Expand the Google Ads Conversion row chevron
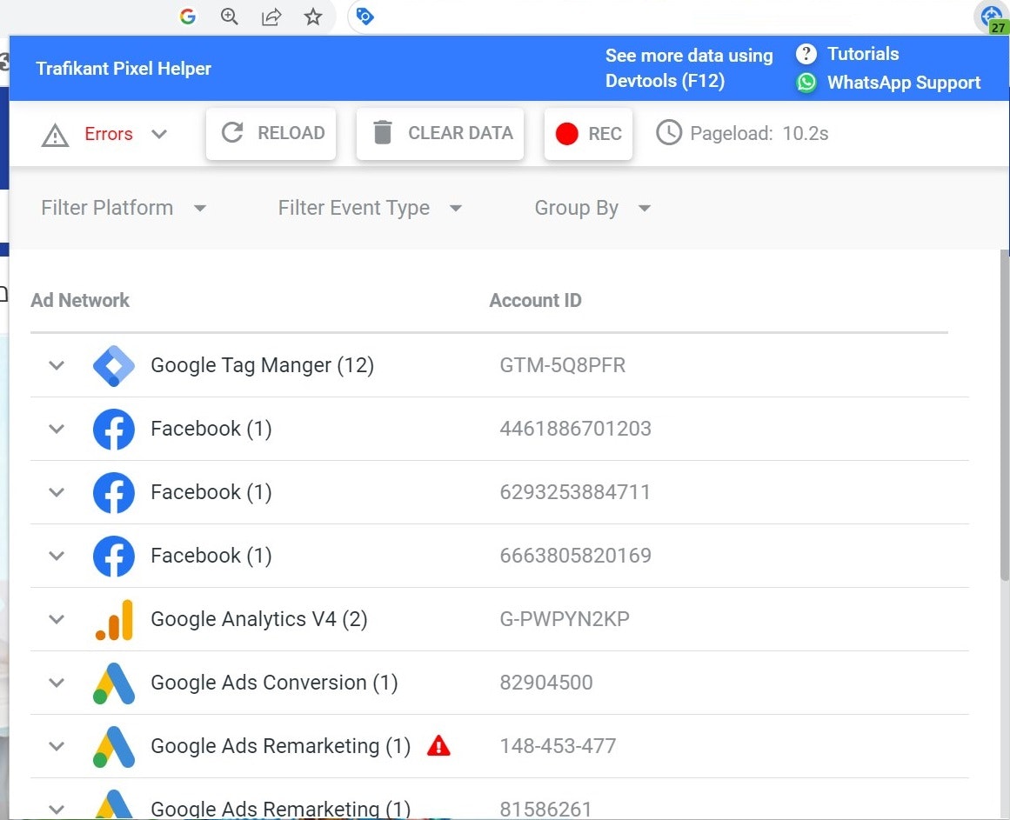 tap(57, 683)
